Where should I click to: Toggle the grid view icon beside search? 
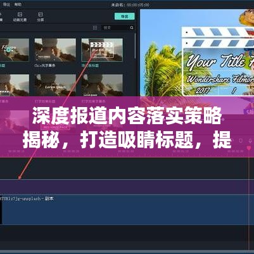coord(95,28)
